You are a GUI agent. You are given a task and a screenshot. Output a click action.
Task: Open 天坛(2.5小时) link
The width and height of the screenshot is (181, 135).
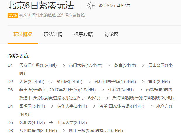(x=32, y=82)
